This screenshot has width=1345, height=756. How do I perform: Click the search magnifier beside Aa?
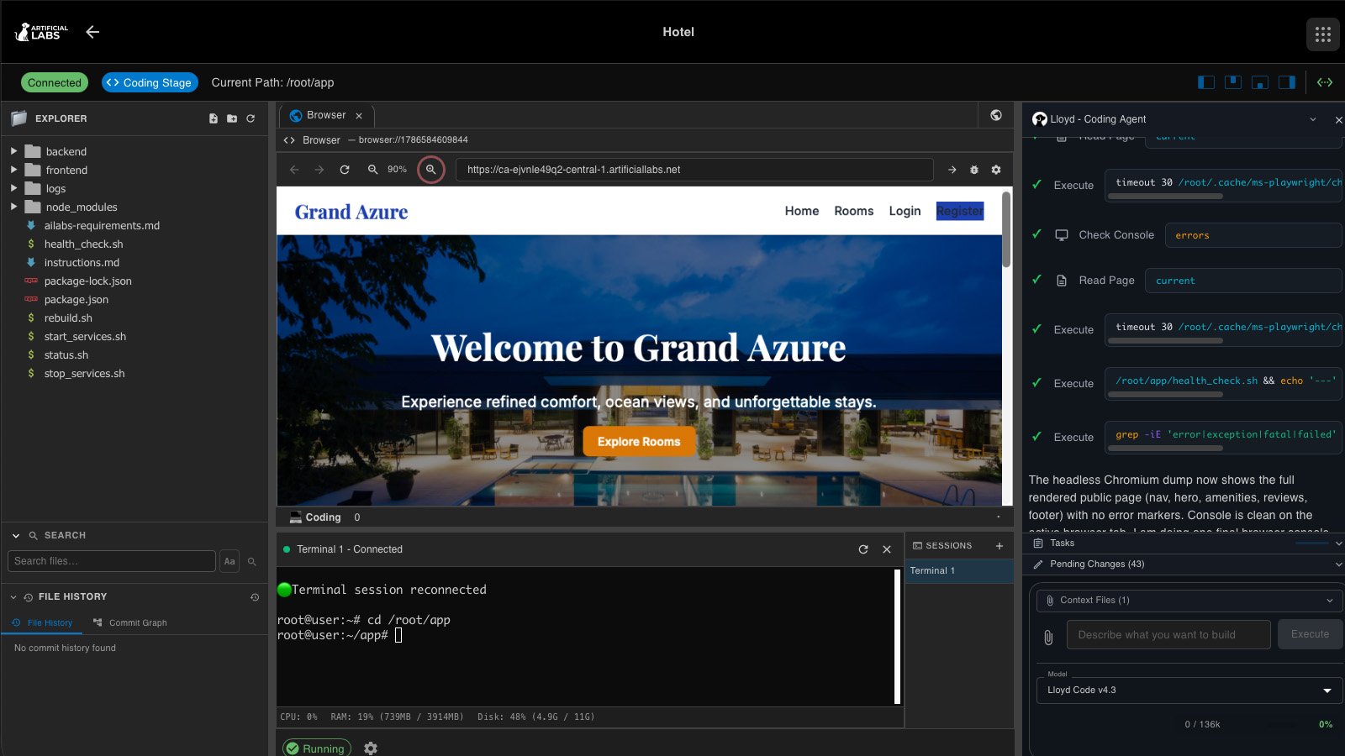251,561
